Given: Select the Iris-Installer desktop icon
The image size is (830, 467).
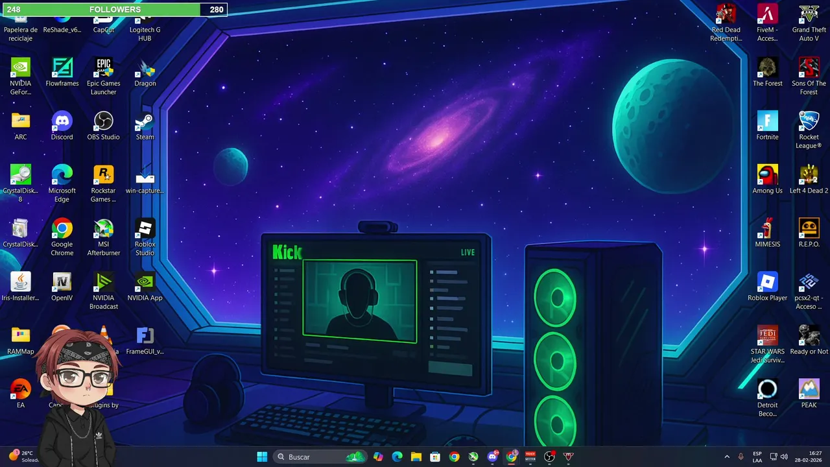Looking at the screenshot, I should click(x=21, y=287).
